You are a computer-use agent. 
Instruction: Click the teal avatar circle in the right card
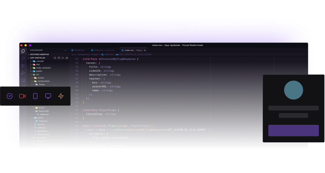[x=293, y=90]
